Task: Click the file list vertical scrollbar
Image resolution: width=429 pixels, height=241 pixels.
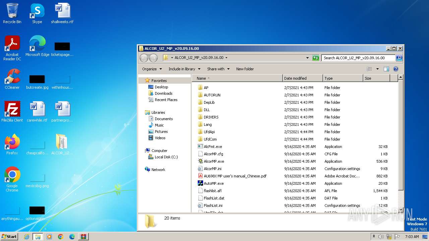Action: [x=400, y=134]
